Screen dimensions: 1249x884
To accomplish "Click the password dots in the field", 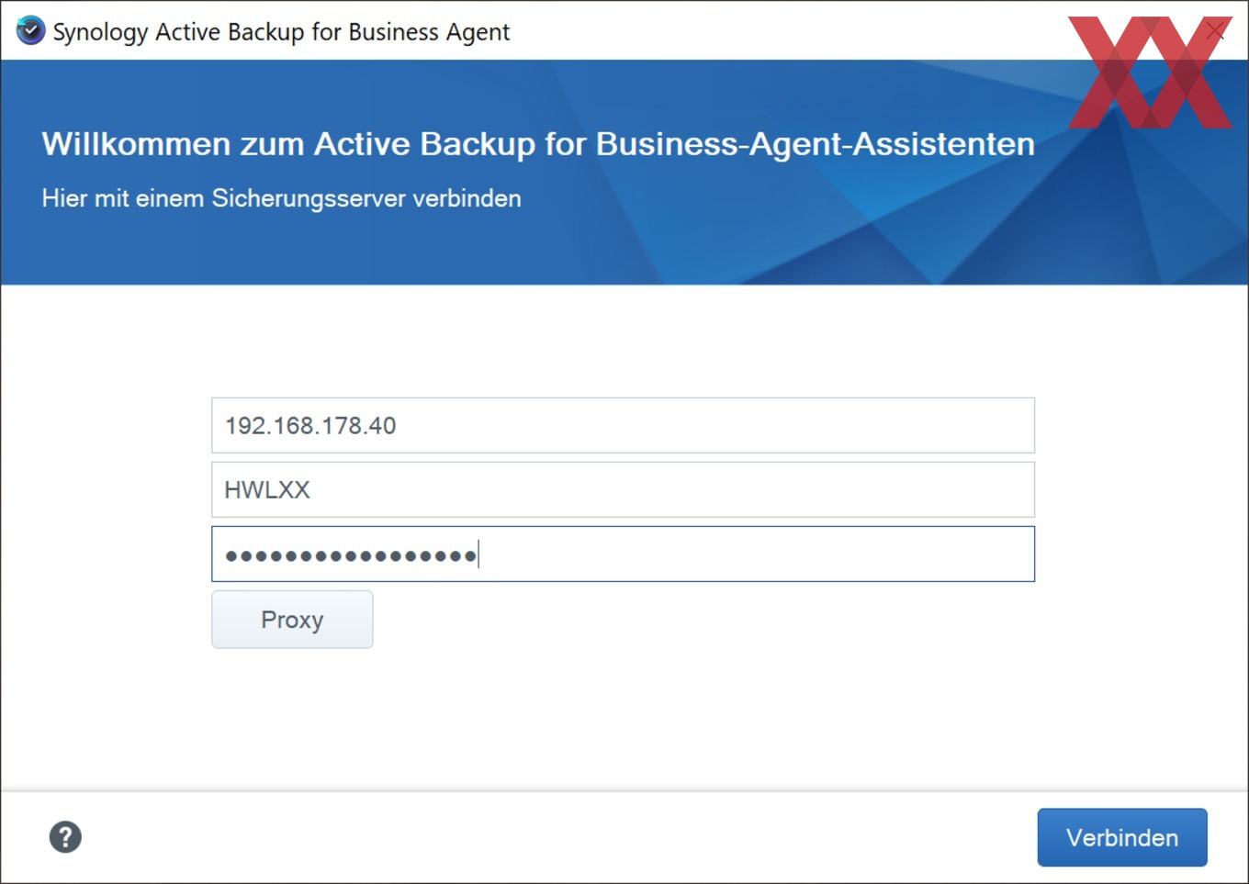I will click(351, 555).
